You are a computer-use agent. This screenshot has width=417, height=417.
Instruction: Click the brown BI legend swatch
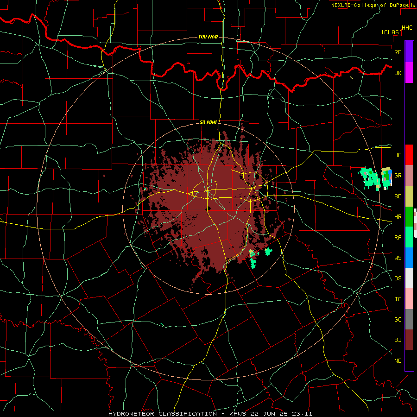[409, 340]
